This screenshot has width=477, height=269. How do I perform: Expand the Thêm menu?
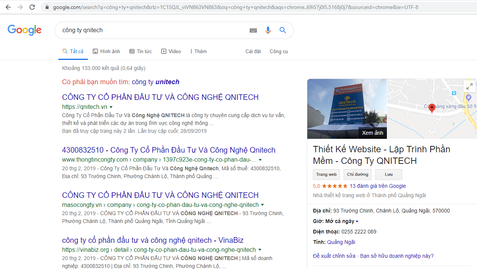tap(198, 51)
